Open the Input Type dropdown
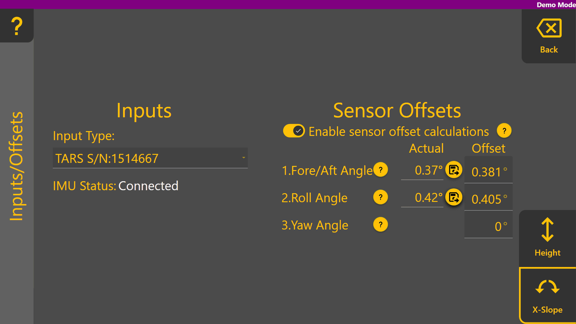576x324 pixels. [x=150, y=158]
